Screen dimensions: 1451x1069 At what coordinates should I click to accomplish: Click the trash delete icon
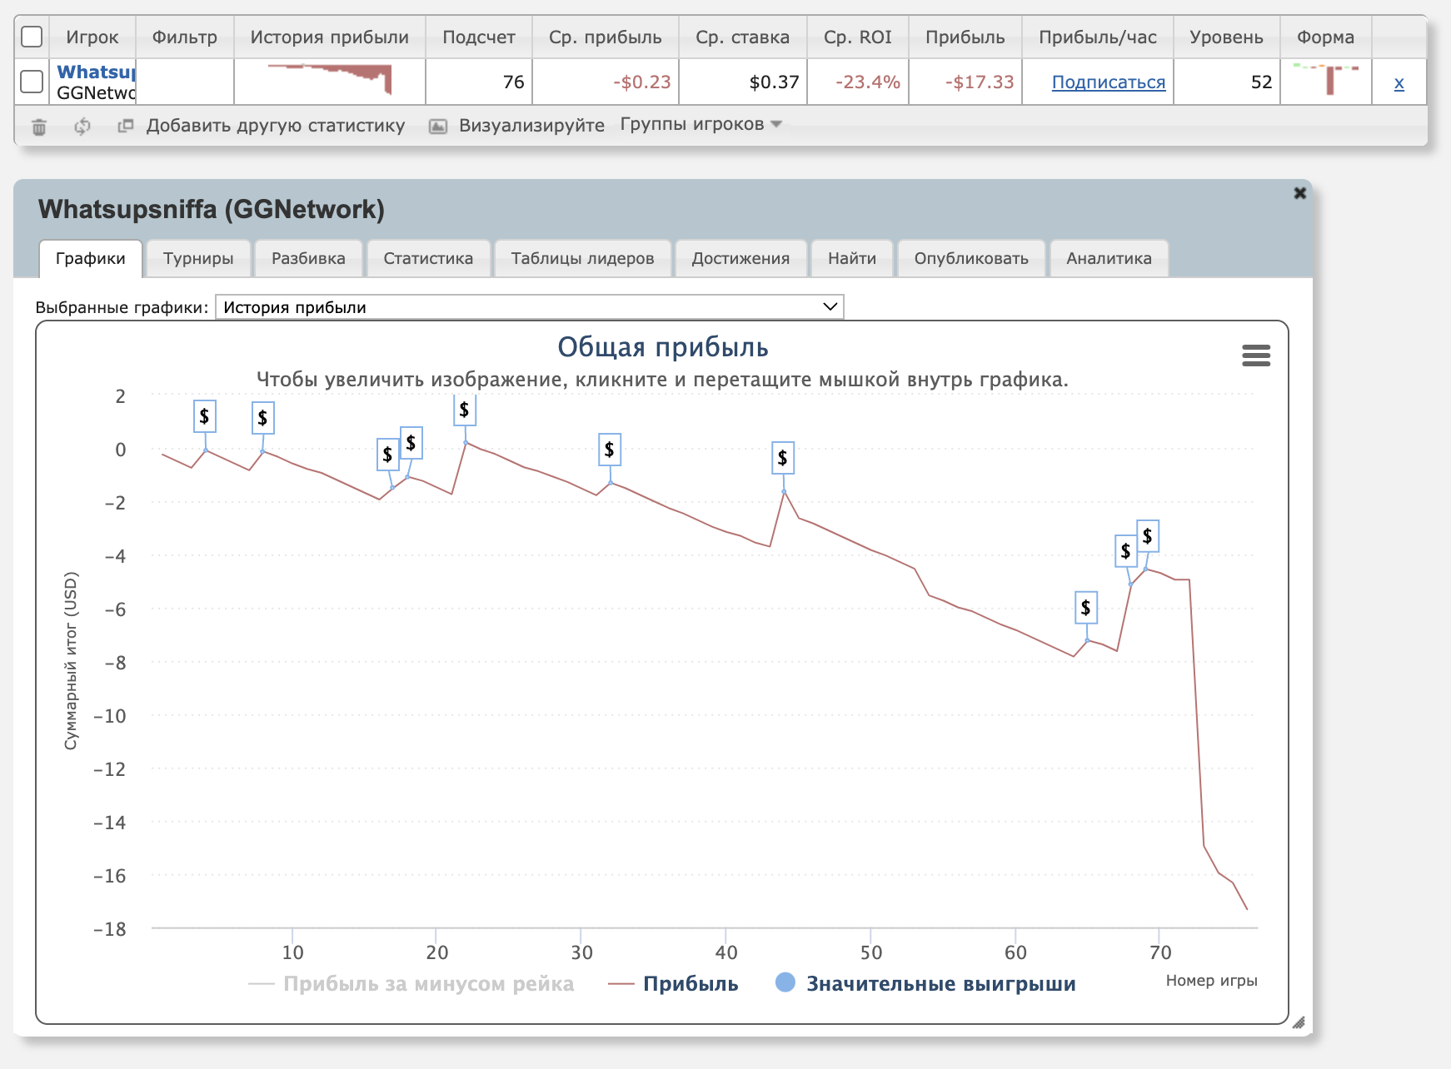[39, 127]
